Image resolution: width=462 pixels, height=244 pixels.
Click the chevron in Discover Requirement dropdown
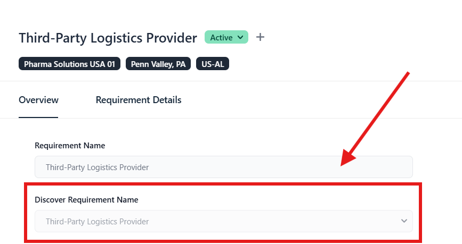point(404,221)
